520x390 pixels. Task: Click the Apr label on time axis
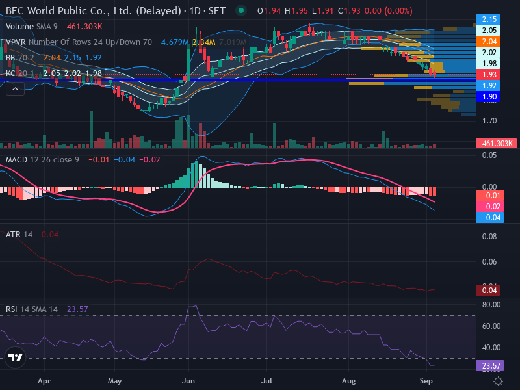click(44, 381)
